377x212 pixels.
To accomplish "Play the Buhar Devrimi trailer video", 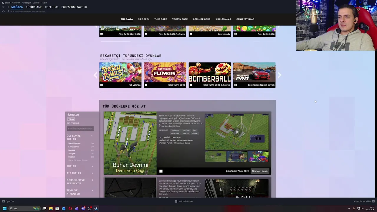I will click(237, 132).
